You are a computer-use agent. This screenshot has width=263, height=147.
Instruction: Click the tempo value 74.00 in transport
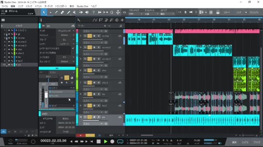(197, 140)
